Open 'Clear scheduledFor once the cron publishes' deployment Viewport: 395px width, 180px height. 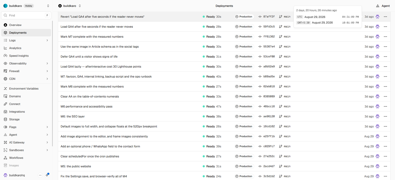pyautogui.click(x=90, y=156)
